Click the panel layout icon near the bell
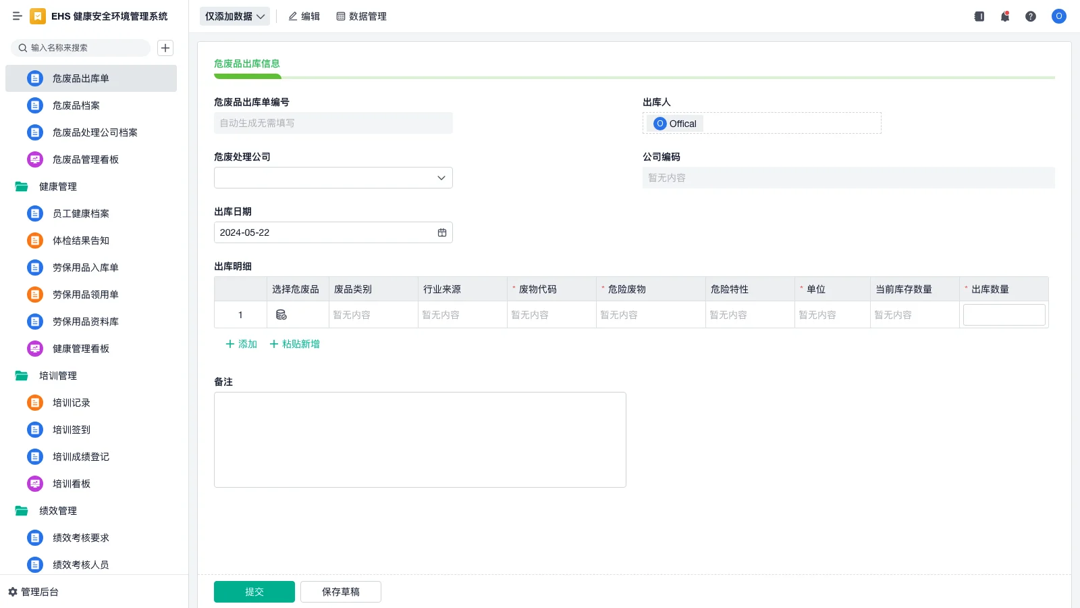 [979, 16]
